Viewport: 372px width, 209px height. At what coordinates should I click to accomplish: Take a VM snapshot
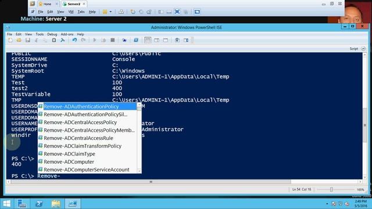point(133,12)
